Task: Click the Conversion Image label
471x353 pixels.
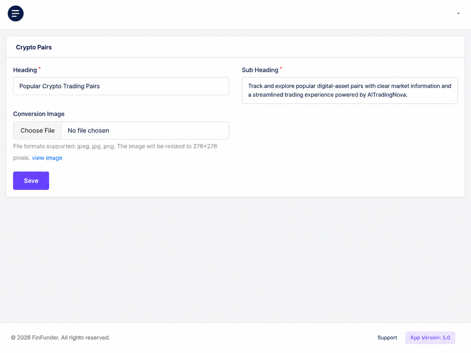Action: [x=39, y=114]
